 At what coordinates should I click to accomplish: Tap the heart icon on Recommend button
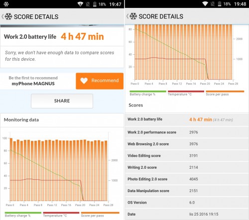pos(84,81)
